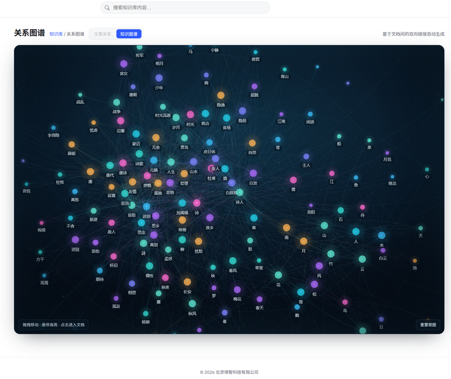
Task: Switch to the 文章关系 tab
Action: tap(102, 34)
